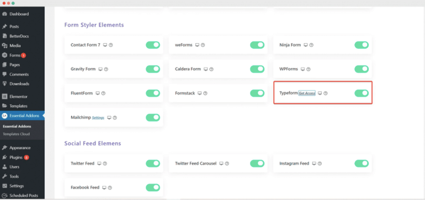Click the Gravity Form demo monitor icon
Viewport: 425px width, 200px height.
pos(100,69)
